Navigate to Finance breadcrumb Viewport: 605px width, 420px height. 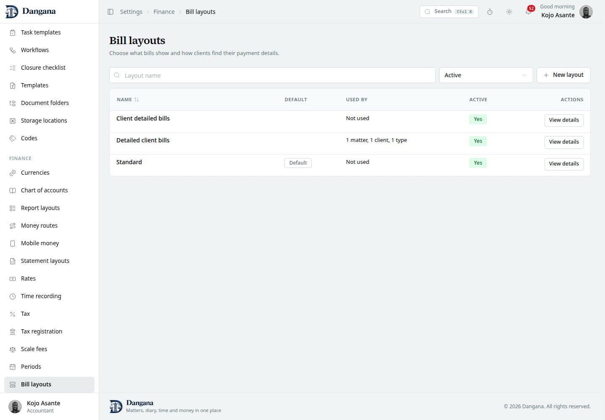coord(164,12)
